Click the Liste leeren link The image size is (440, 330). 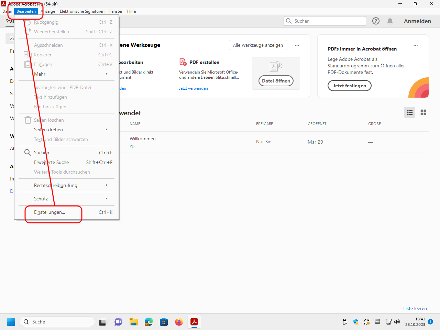coord(415,308)
